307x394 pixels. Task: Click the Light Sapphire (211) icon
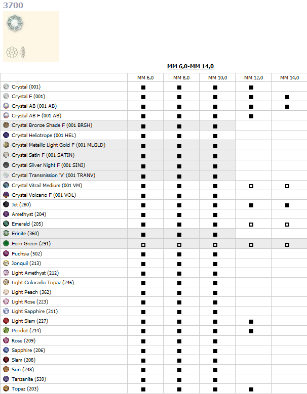[6, 311]
